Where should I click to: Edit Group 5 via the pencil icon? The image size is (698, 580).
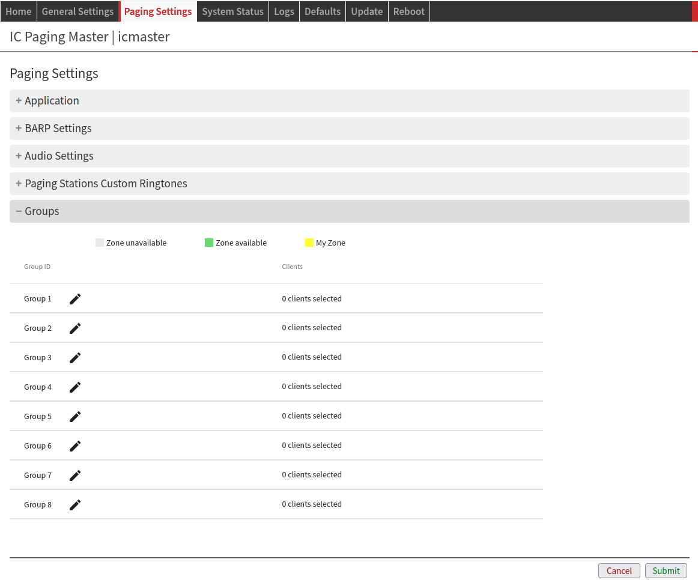75,417
